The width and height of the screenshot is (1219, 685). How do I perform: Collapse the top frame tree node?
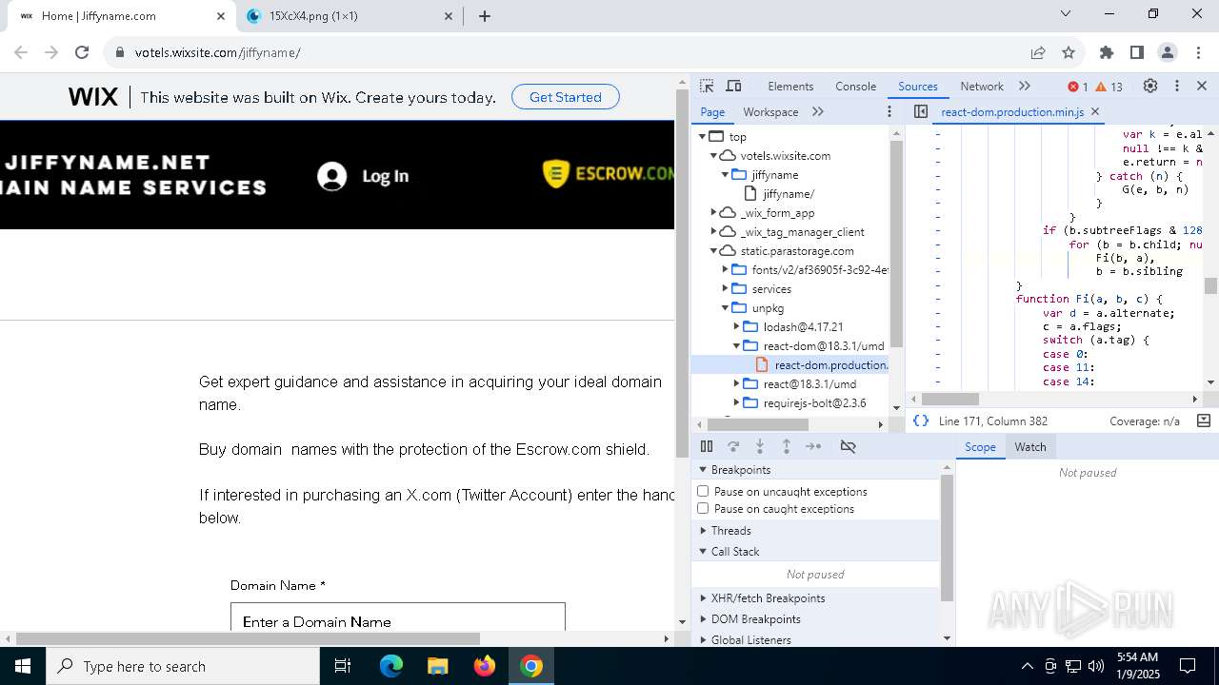[703, 137]
